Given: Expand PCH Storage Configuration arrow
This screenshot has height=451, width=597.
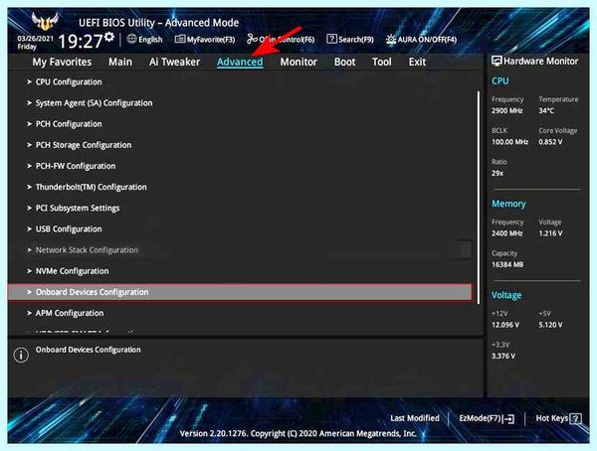Looking at the screenshot, I should point(29,145).
